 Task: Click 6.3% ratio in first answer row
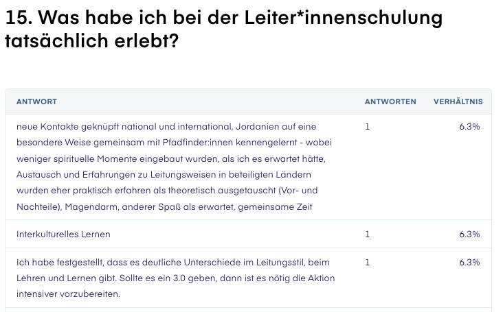[x=469, y=127]
